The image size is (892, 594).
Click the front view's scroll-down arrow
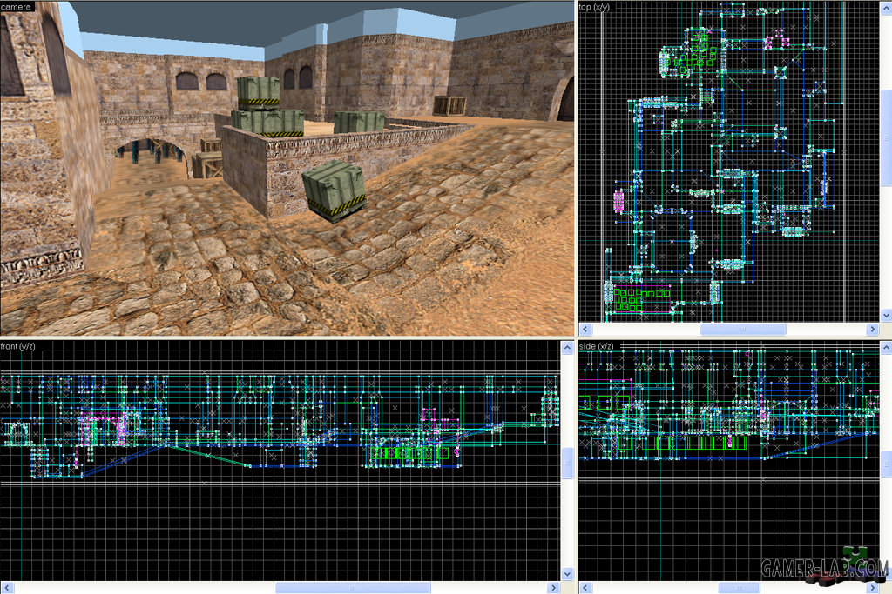coord(567,574)
